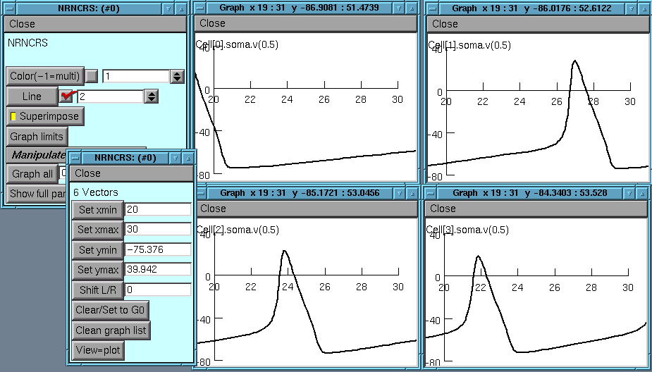Click Close in the Cell[3] graph window
The image size is (652, 372).
click(443, 208)
